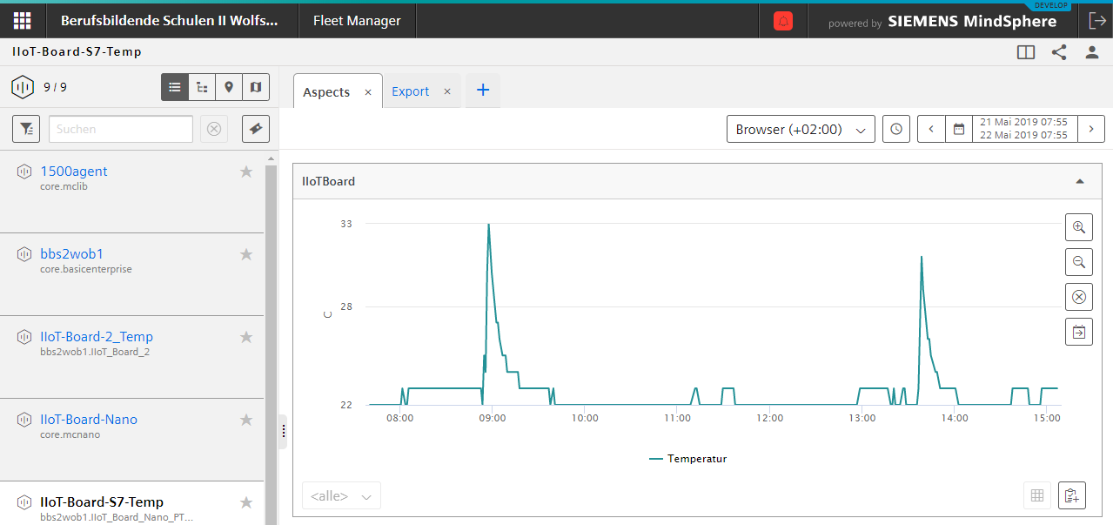1113x525 pixels.
Task: Switch to the Export tab
Action: click(x=410, y=91)
